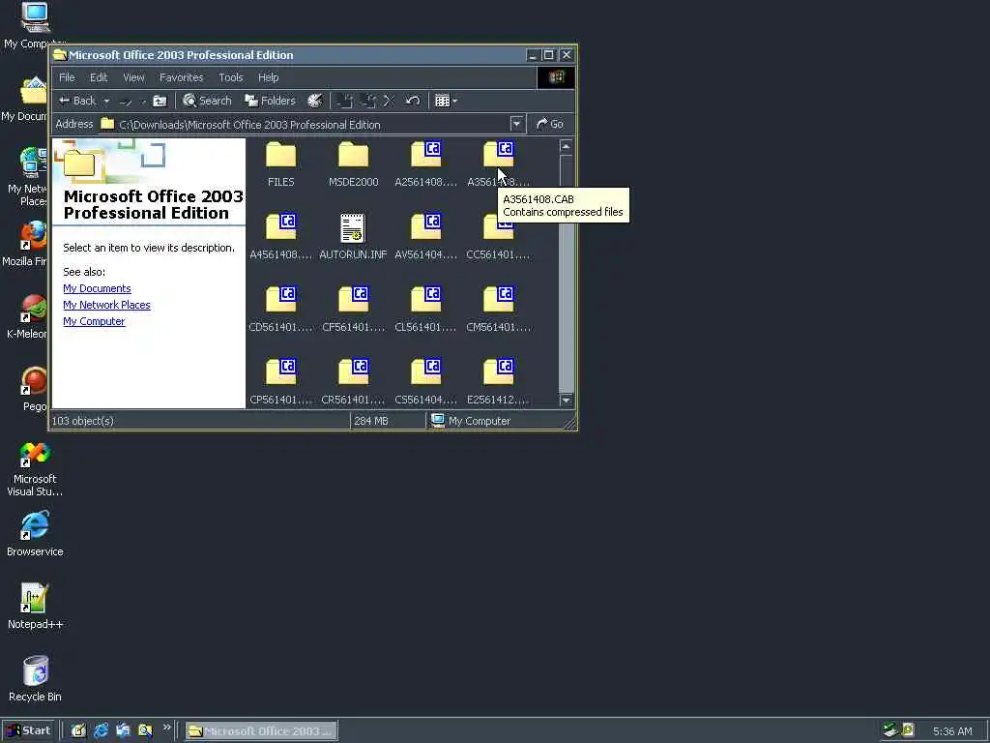This screenshot has width=990, height=743.
Task: Toggle the Folders pane button
Action: click(271, 101)
